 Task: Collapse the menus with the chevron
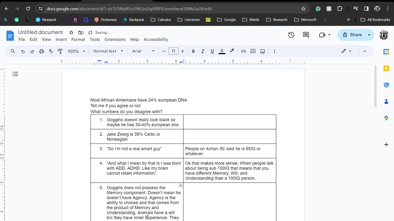pyautogui.click(x=364, y=51)
